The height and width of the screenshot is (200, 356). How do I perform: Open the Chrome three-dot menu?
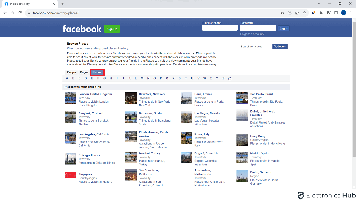click(351, 13)
